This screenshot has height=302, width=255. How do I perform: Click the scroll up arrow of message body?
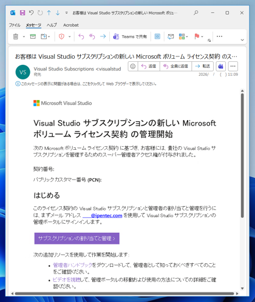click(x=242, y=91)
